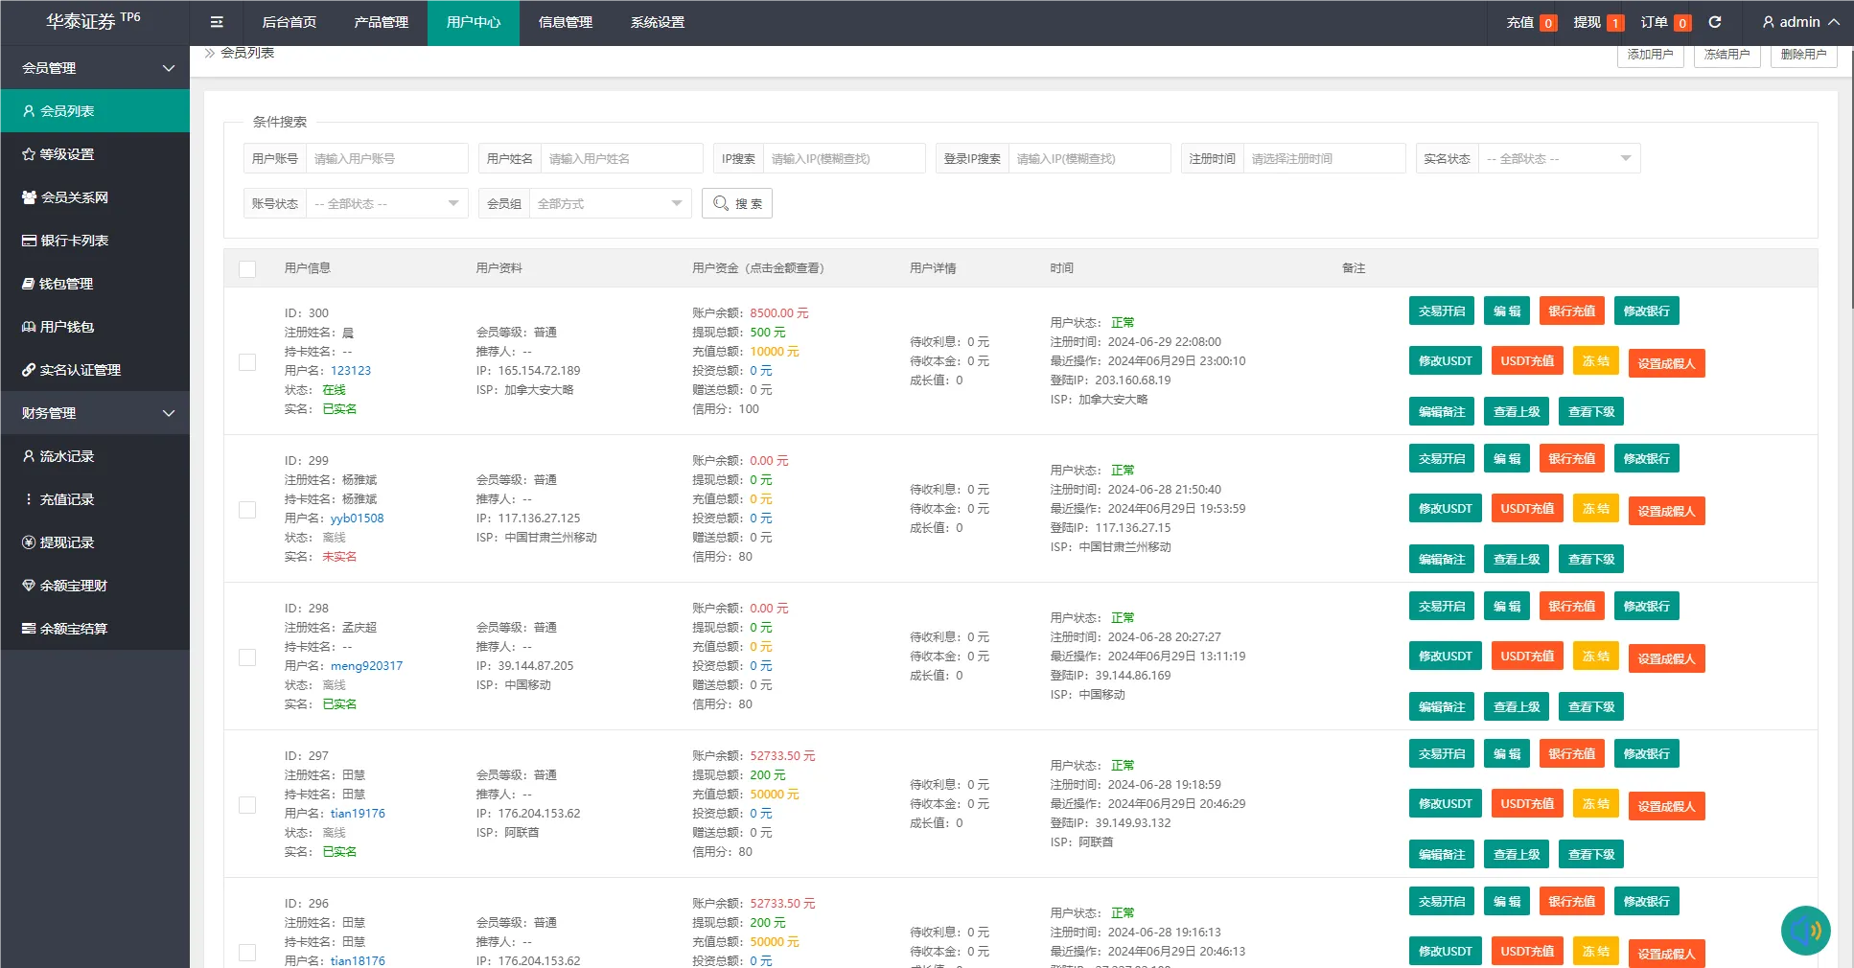This screenshot has width=1854, height=968.
Task: Open 会员关系网 sidebar item icon
Action: coord(29,197)
